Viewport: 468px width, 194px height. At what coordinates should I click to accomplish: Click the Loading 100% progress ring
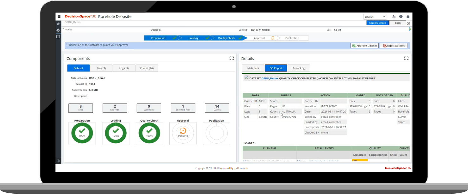pos(116,133)
